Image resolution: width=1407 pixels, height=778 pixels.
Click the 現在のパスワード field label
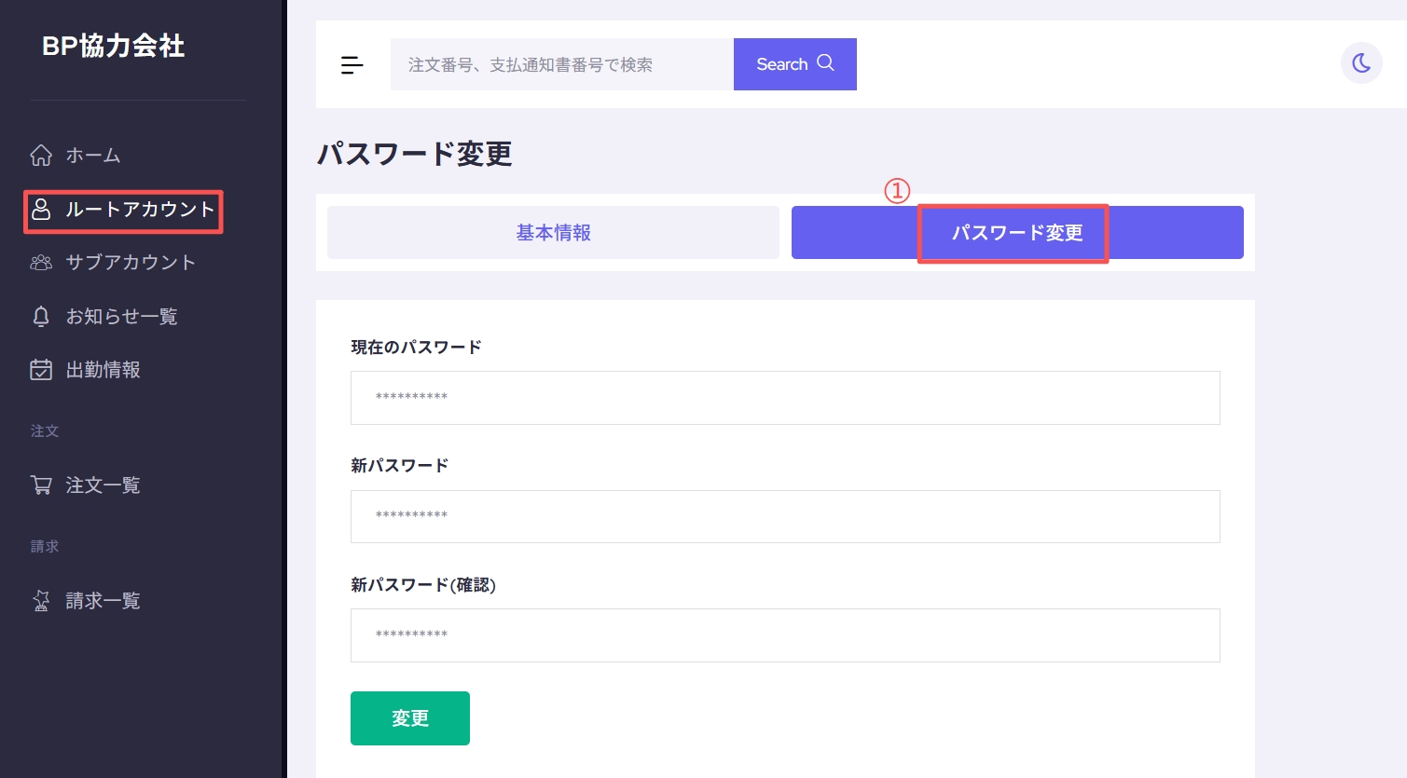point(416,348)
